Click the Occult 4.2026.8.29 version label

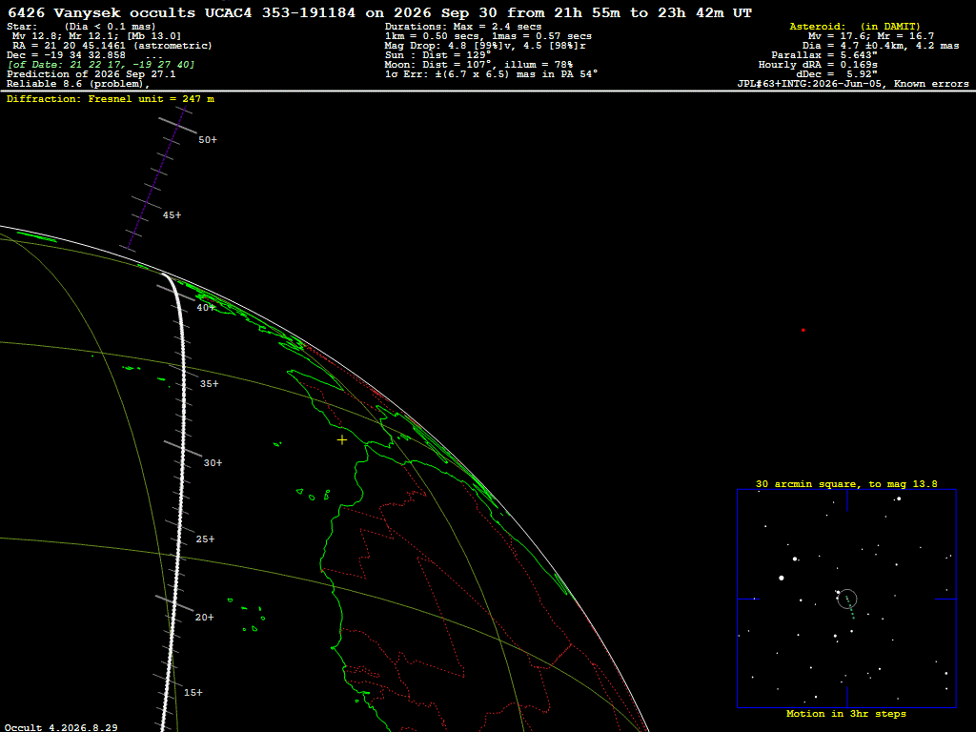[x=61, y=727]
